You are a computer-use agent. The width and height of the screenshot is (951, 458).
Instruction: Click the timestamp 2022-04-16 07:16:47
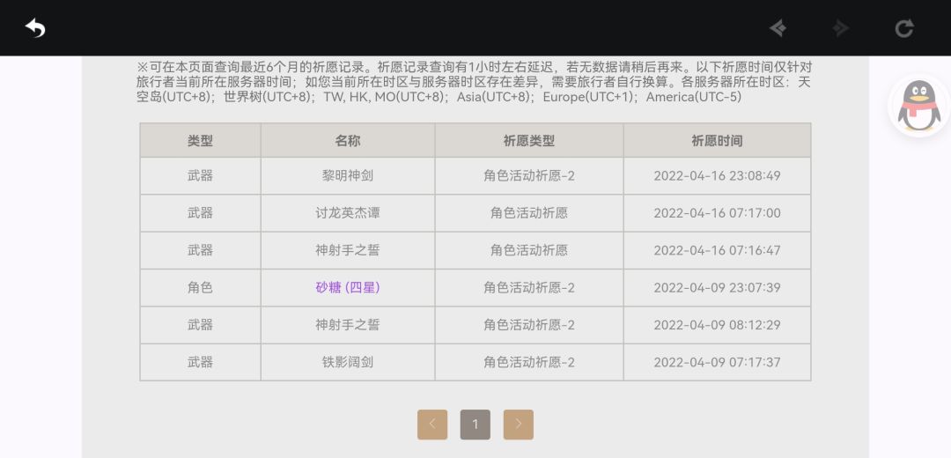(717, 250)
